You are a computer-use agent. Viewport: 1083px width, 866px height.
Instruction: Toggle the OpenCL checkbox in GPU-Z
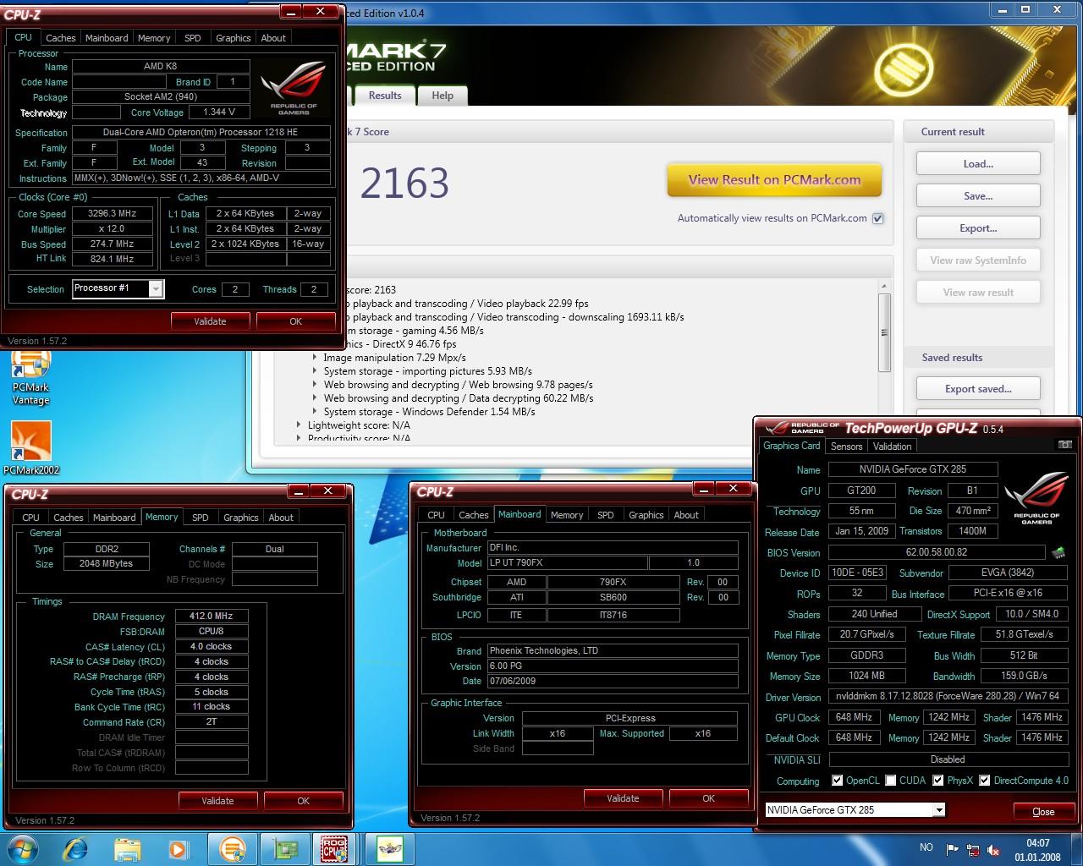[x=837, y=781]
